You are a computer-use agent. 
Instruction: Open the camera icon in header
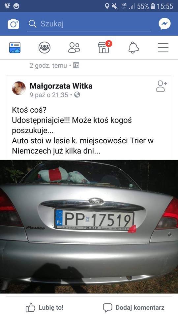tap(13, 24)
